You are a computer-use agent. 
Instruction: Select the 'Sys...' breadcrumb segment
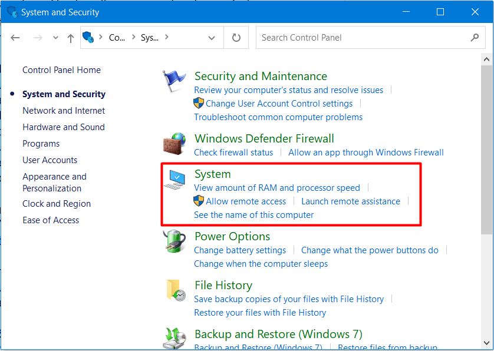[150, 38]
